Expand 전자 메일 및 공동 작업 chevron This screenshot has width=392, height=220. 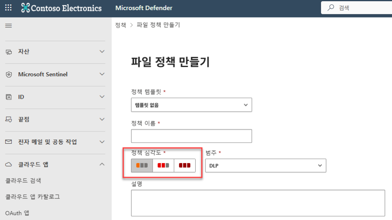[x=102, y=142]
